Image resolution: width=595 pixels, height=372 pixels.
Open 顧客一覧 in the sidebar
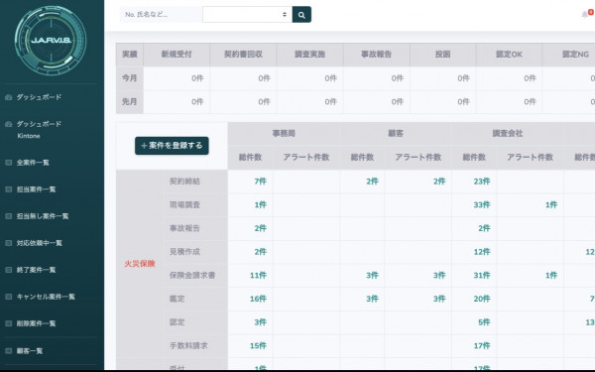pos(30,351)
